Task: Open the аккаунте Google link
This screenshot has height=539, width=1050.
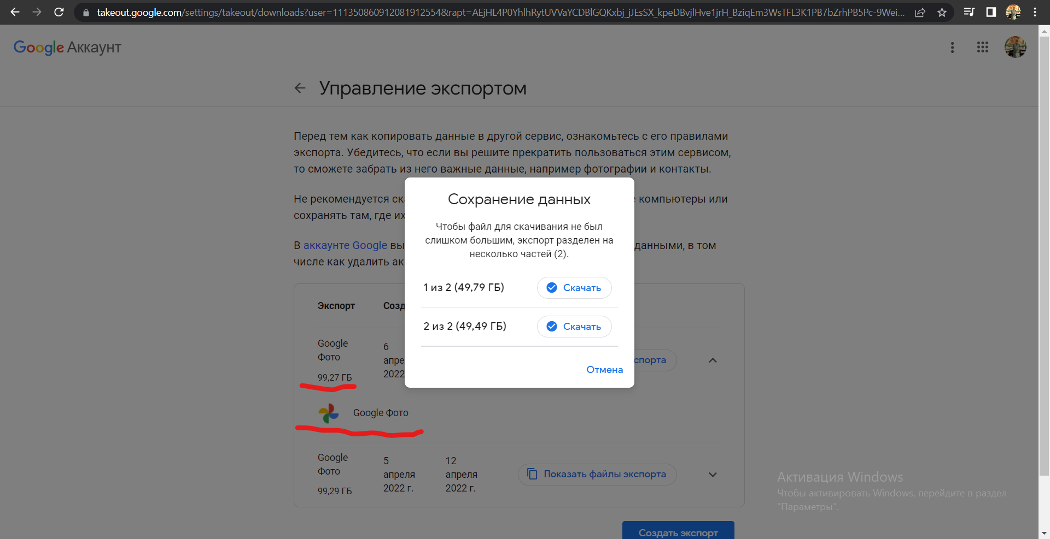Action: coord(345,245)
